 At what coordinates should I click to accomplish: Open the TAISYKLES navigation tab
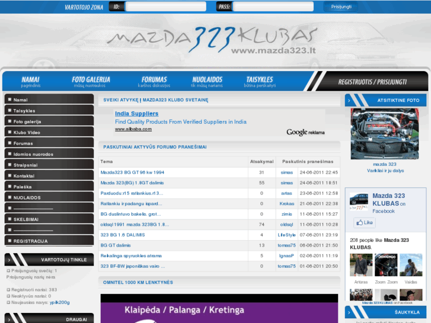[260, 82]
